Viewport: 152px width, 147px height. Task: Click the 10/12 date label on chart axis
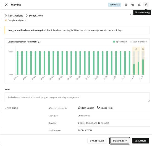click(x=132, y=78)
